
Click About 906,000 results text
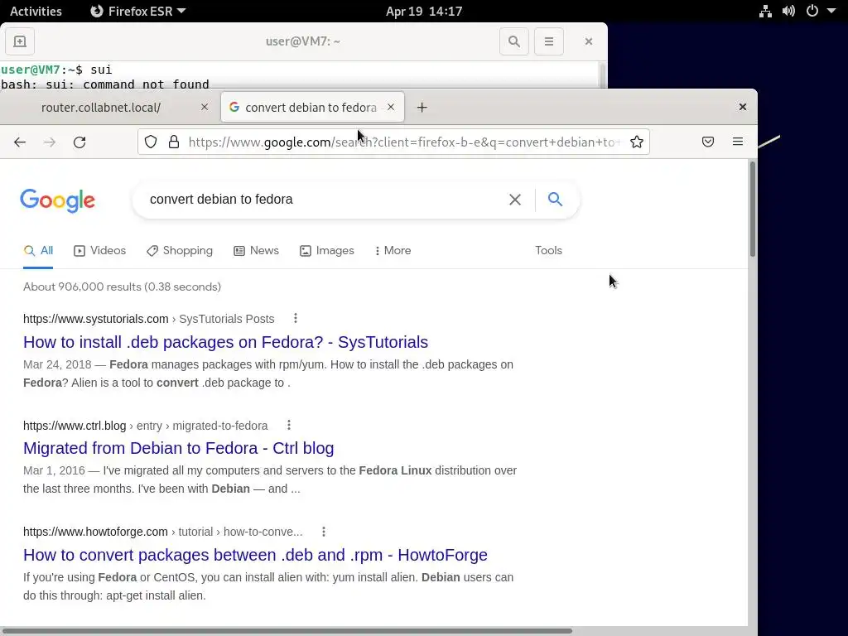pos(123,287)
